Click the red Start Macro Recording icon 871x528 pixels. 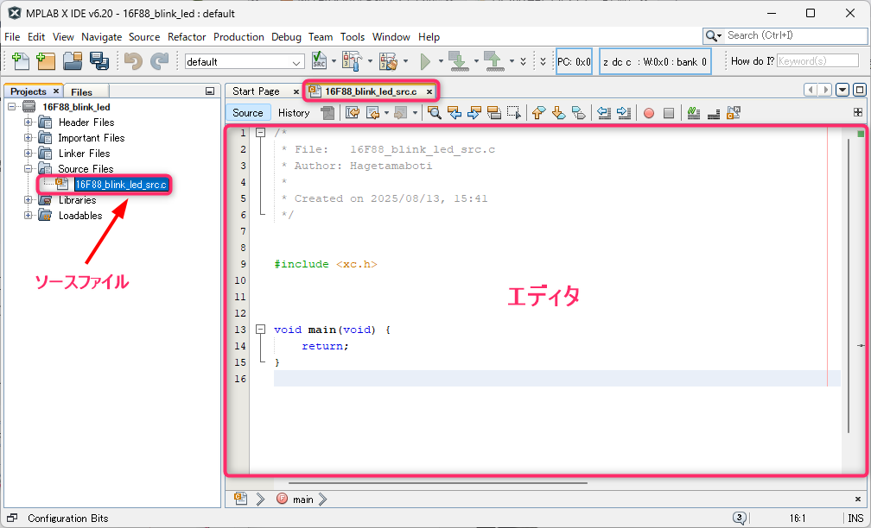tap(649, 113)
